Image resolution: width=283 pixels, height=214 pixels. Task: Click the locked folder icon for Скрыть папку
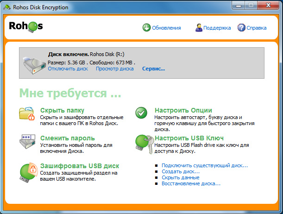point(27,113)
